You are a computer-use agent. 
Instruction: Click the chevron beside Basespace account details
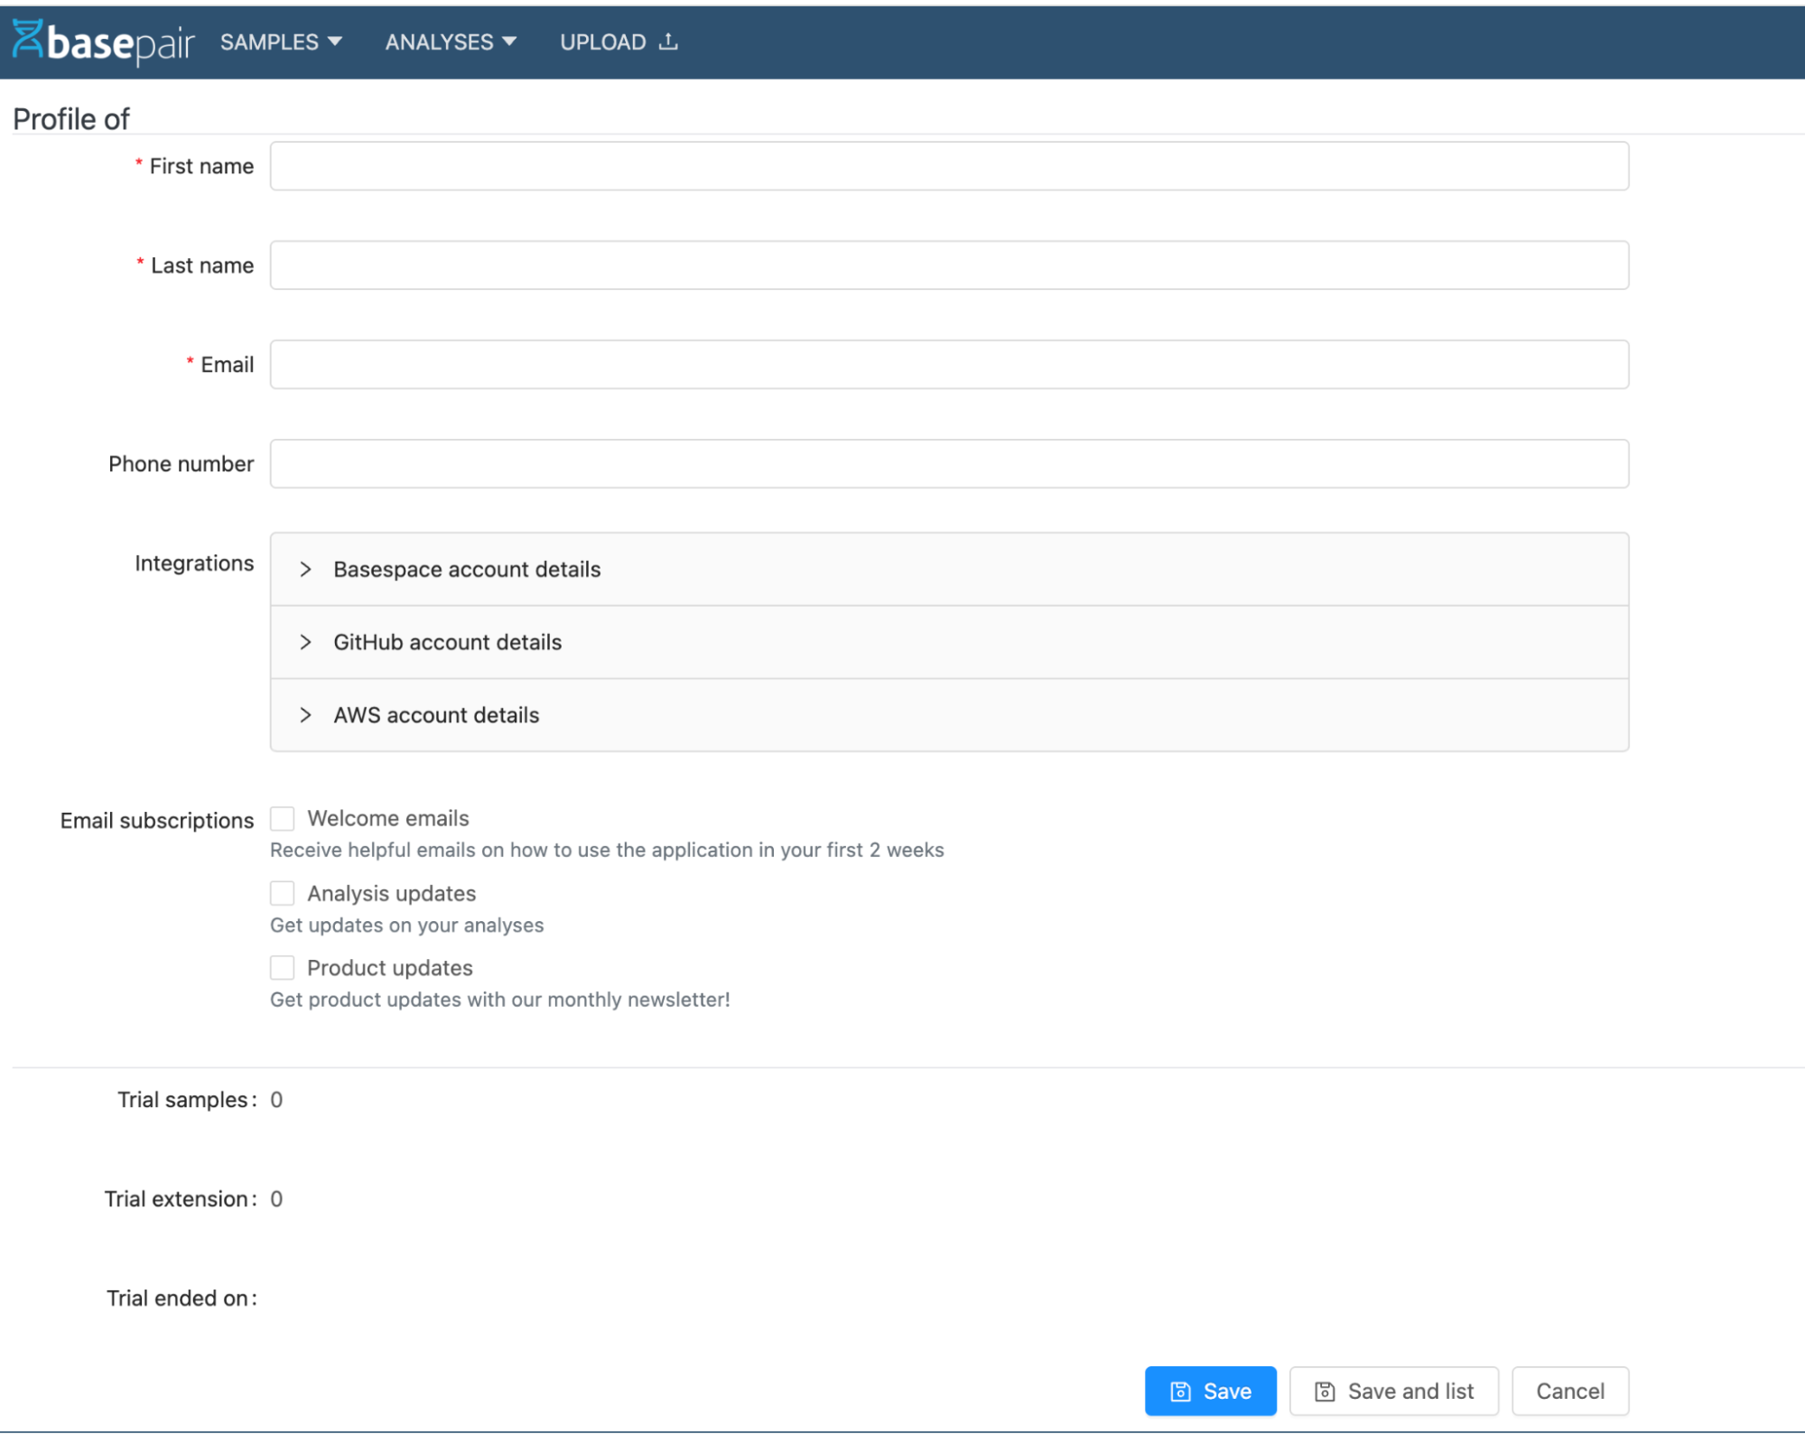coord(305,569)
